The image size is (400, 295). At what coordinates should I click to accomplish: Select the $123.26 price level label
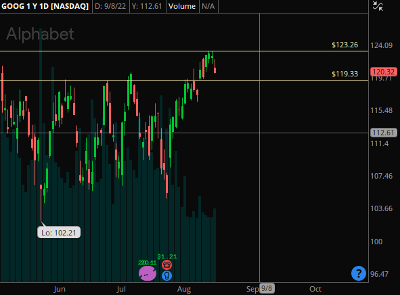click(345, 45)
